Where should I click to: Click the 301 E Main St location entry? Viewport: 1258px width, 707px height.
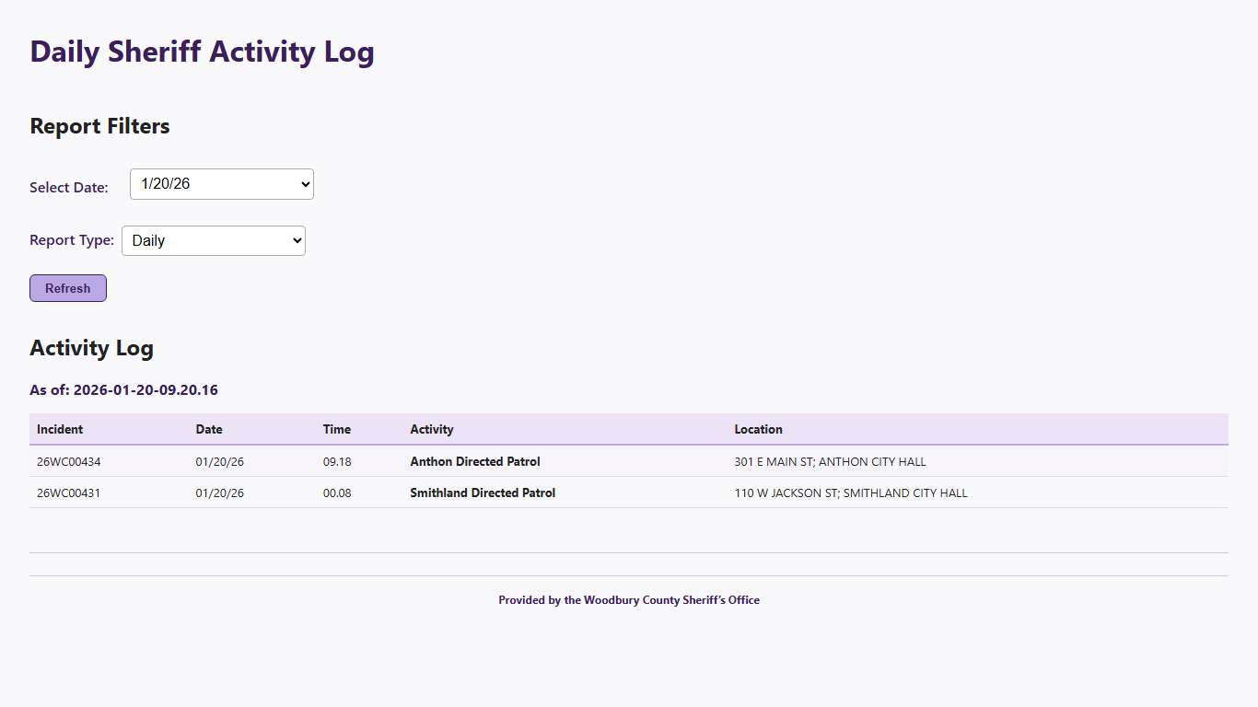click(830, 461)
